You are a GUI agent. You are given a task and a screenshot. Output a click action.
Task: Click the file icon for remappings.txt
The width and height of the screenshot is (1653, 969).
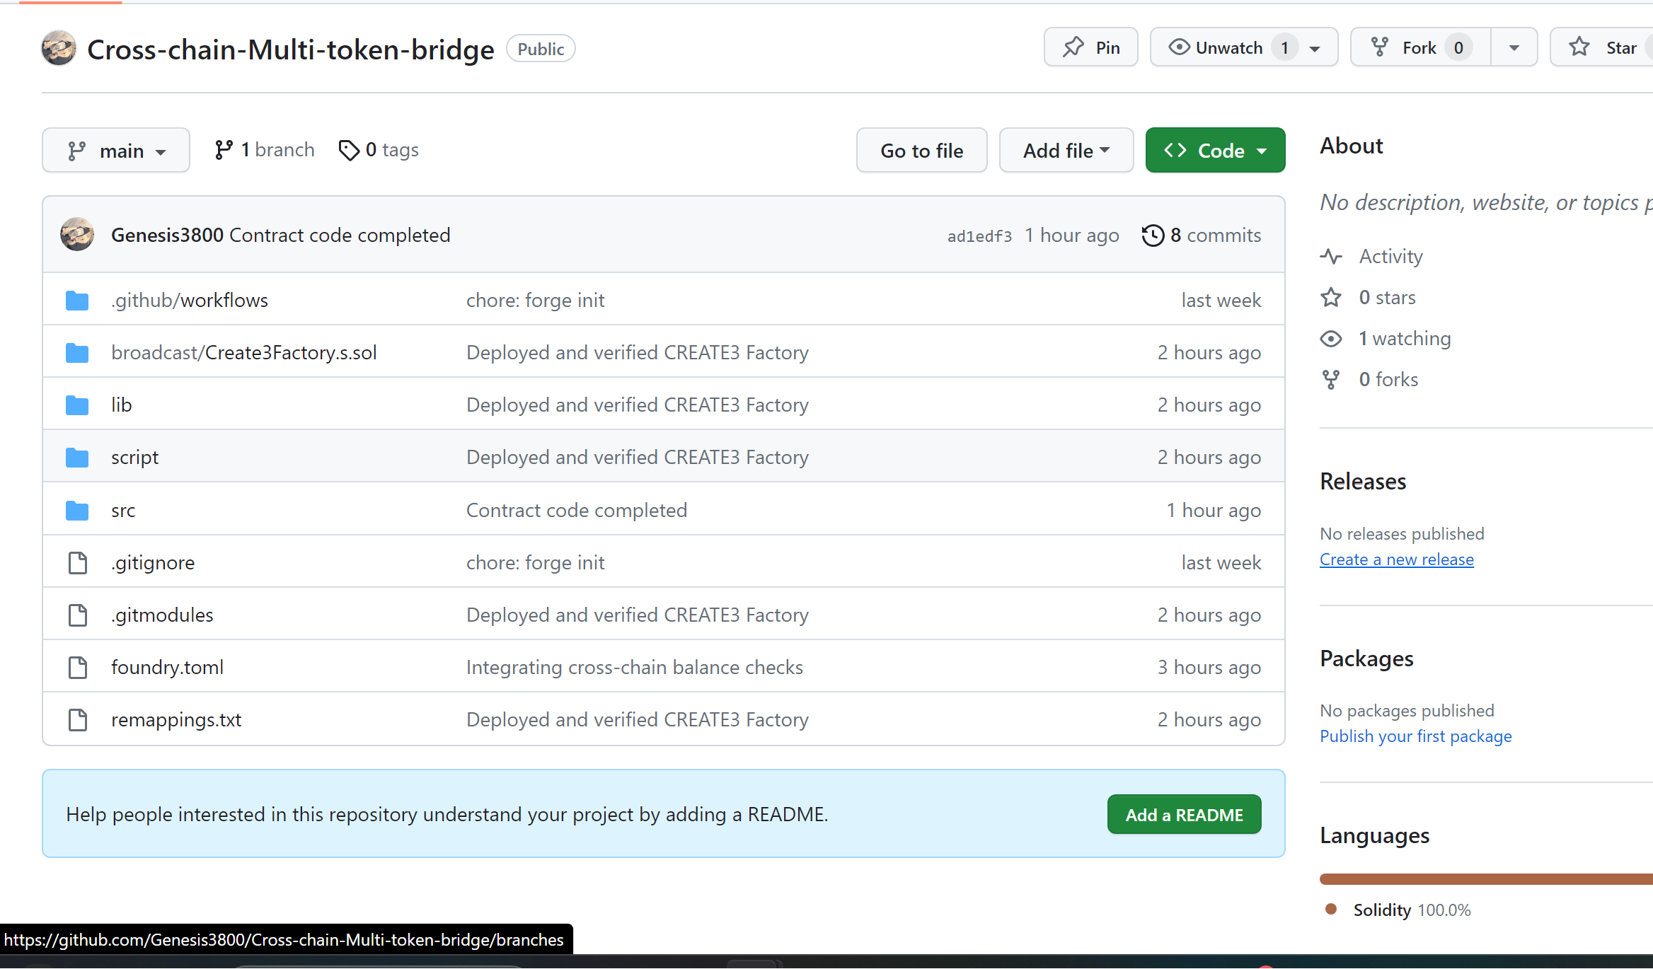(x=77, y=720)
